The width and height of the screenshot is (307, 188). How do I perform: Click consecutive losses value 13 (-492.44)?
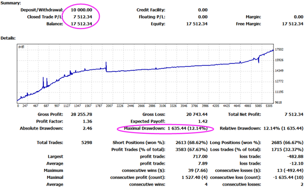(290, 170)
